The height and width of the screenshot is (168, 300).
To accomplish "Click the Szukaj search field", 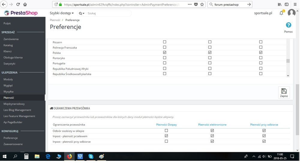I will 109,13.
